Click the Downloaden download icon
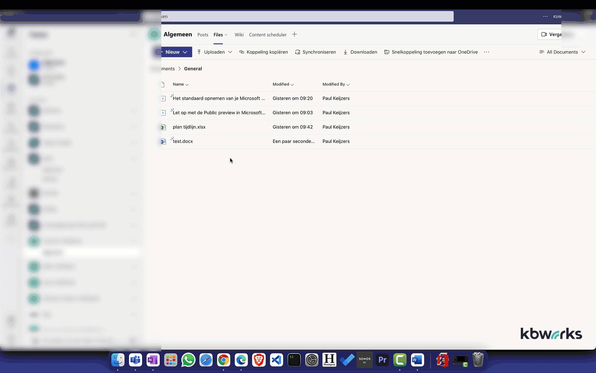 click(346, 52)
